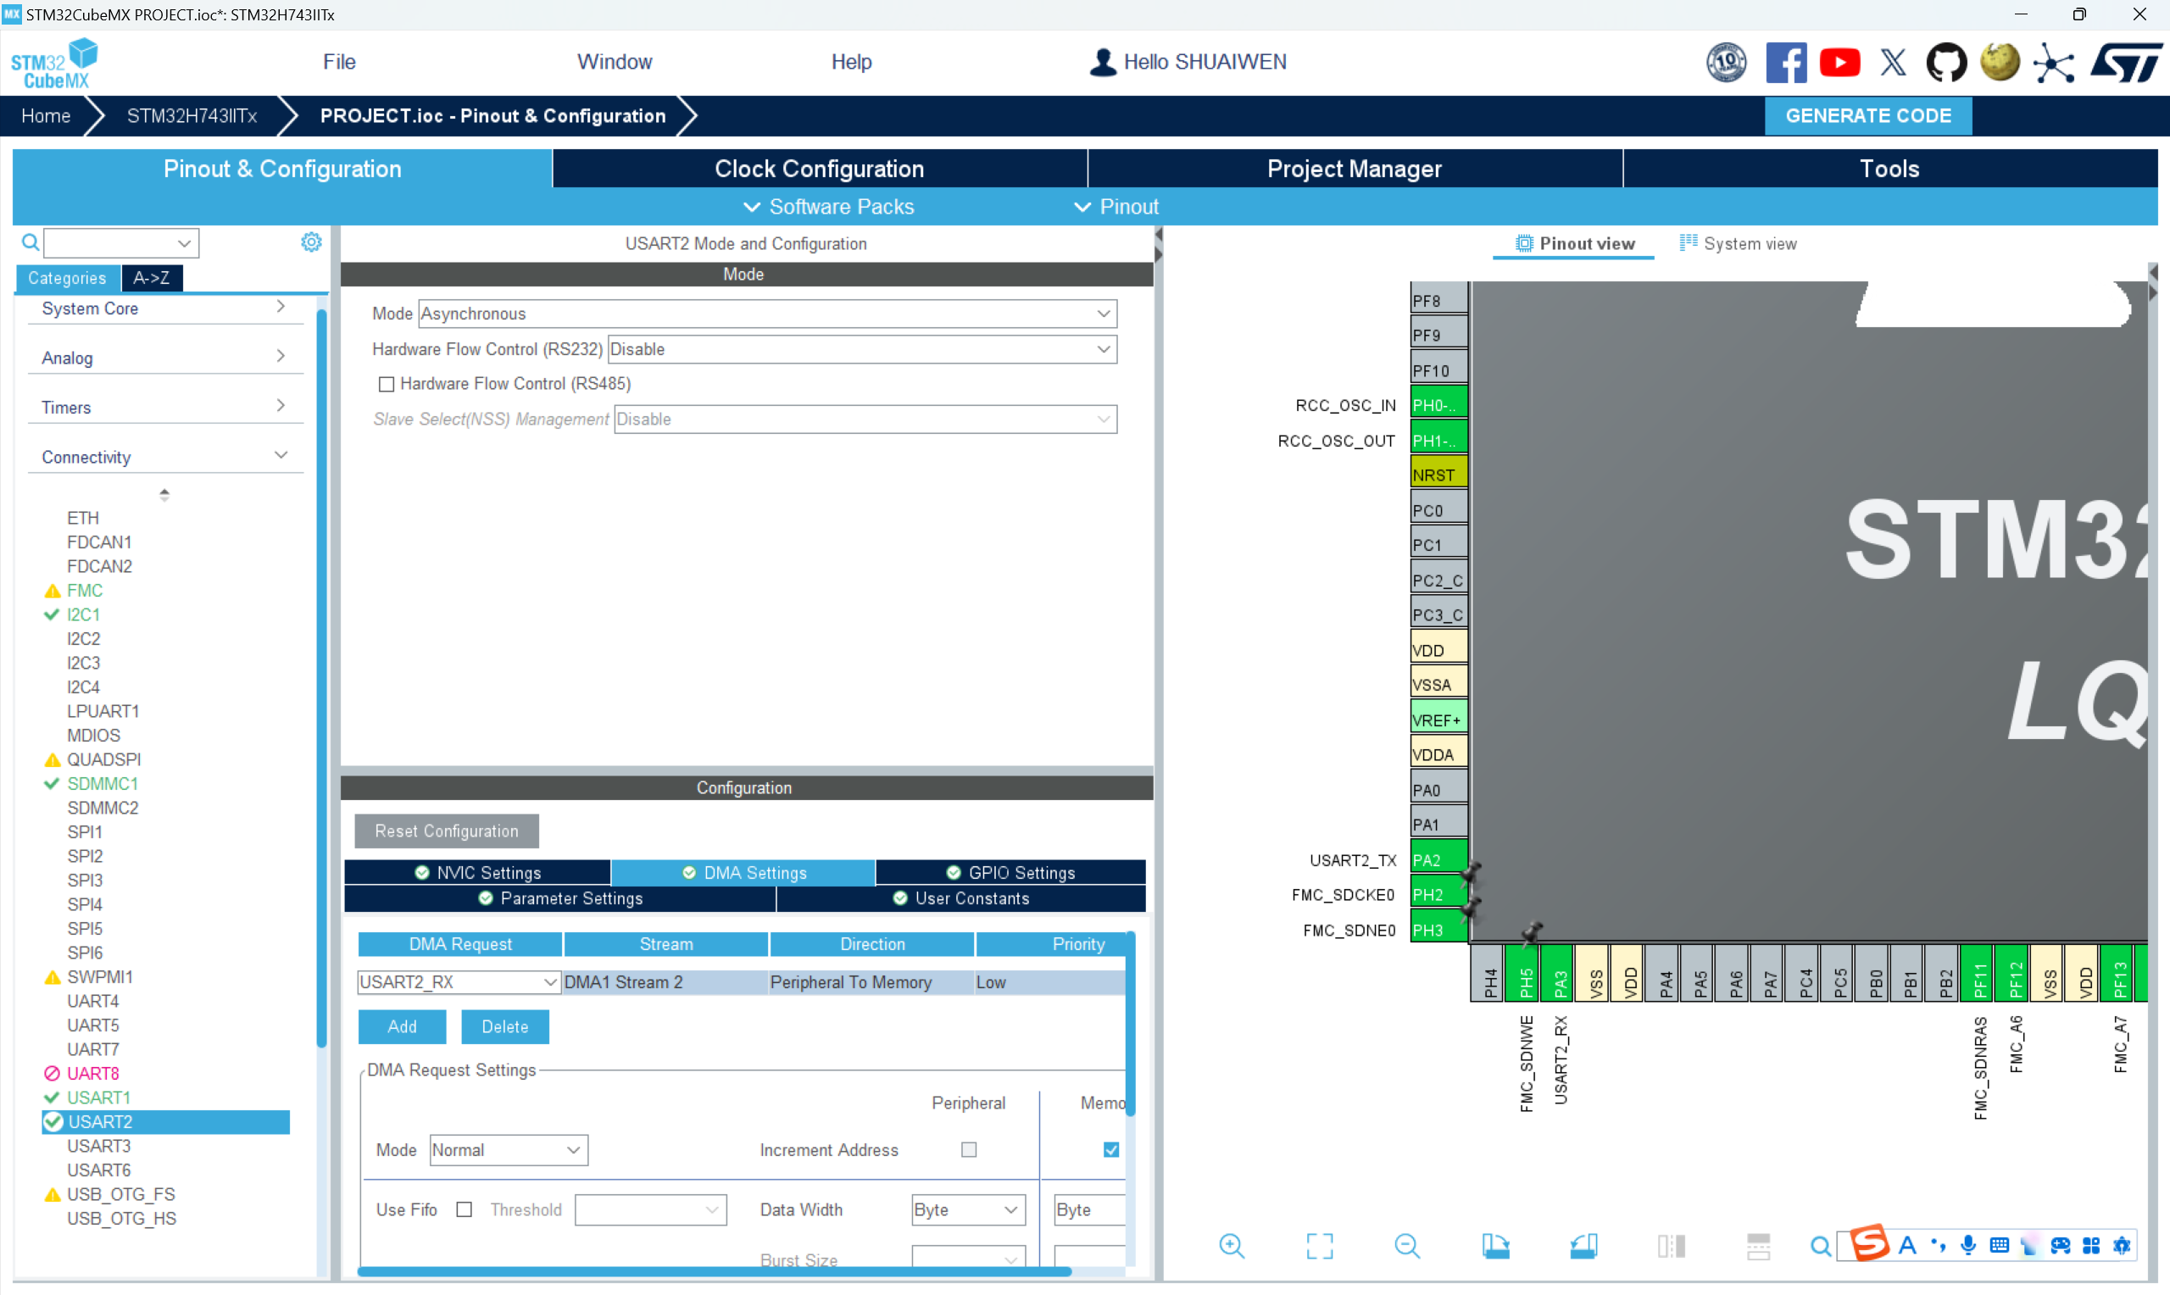This screenshot has width=2170, height=1295.
Task: Click the peripheral search magnifier icon
Action: 30,242
